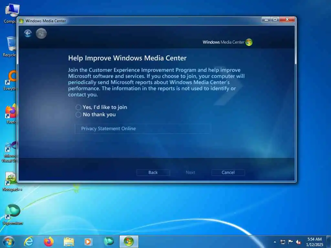Click the back arrow icon in Media Center

tap(28, 33)
